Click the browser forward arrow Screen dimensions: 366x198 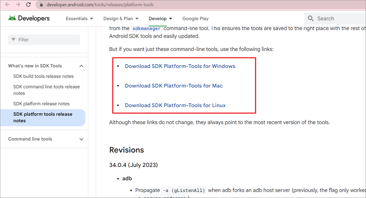[x=18, y=5]
